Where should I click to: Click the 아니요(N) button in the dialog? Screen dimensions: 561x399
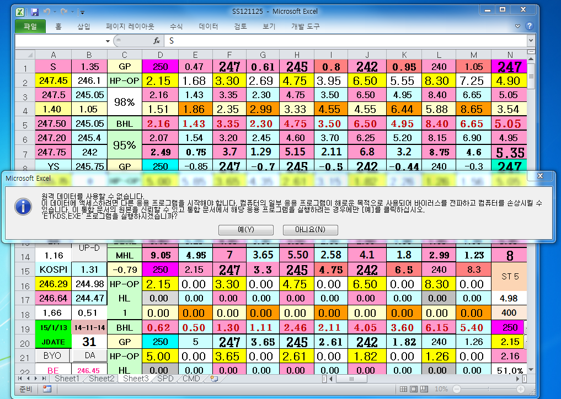pos(310,229)
